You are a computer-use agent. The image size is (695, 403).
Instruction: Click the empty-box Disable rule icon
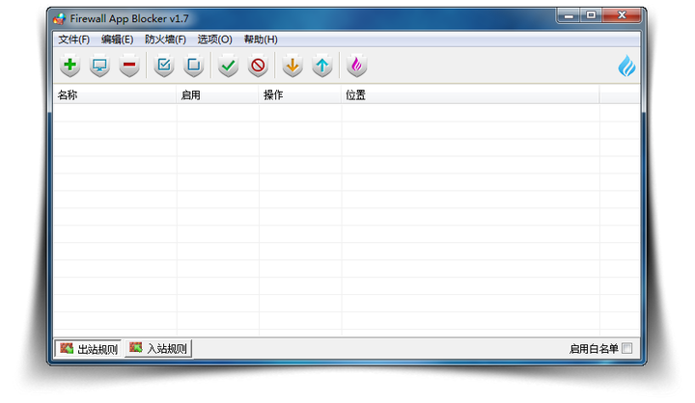coord(194,66)
